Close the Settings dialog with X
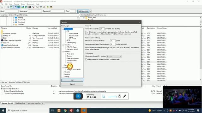Screen dimensions: 202x113 [x=140, y=22]
